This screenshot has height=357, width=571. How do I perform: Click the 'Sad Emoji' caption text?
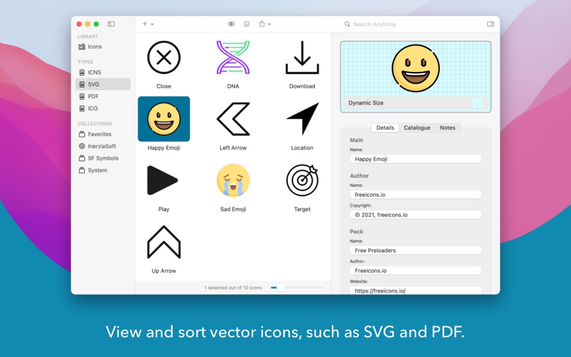[233, 209]
